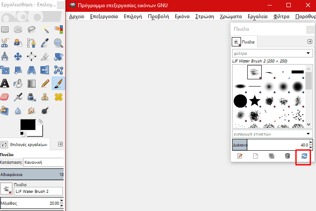Click the LJF Water Brush 2 name field
This screenshot has width=316, height=211.
38,192
